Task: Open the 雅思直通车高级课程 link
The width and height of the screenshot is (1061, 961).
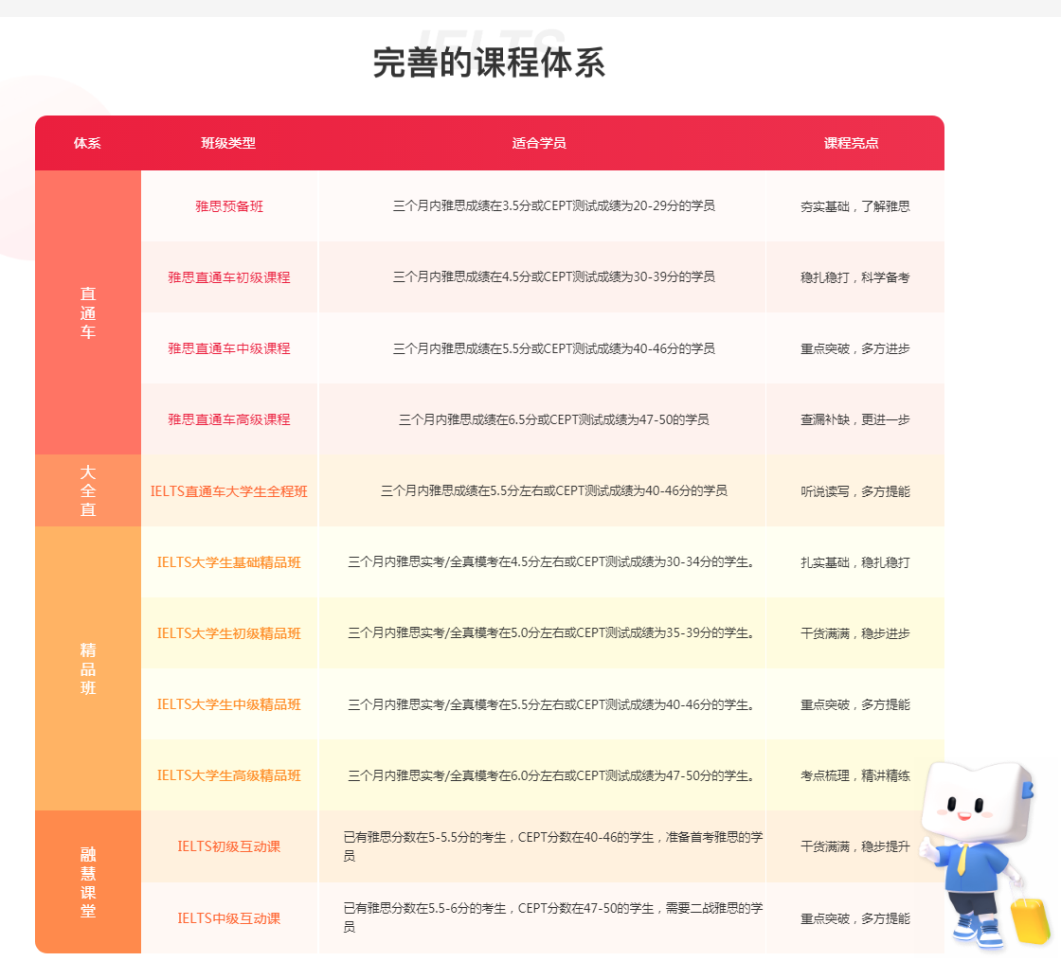Action: [229, 419]
